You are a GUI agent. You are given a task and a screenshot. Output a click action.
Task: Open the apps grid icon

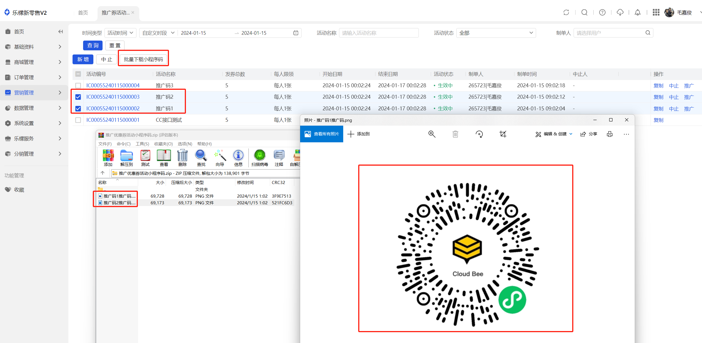point(656,13)
